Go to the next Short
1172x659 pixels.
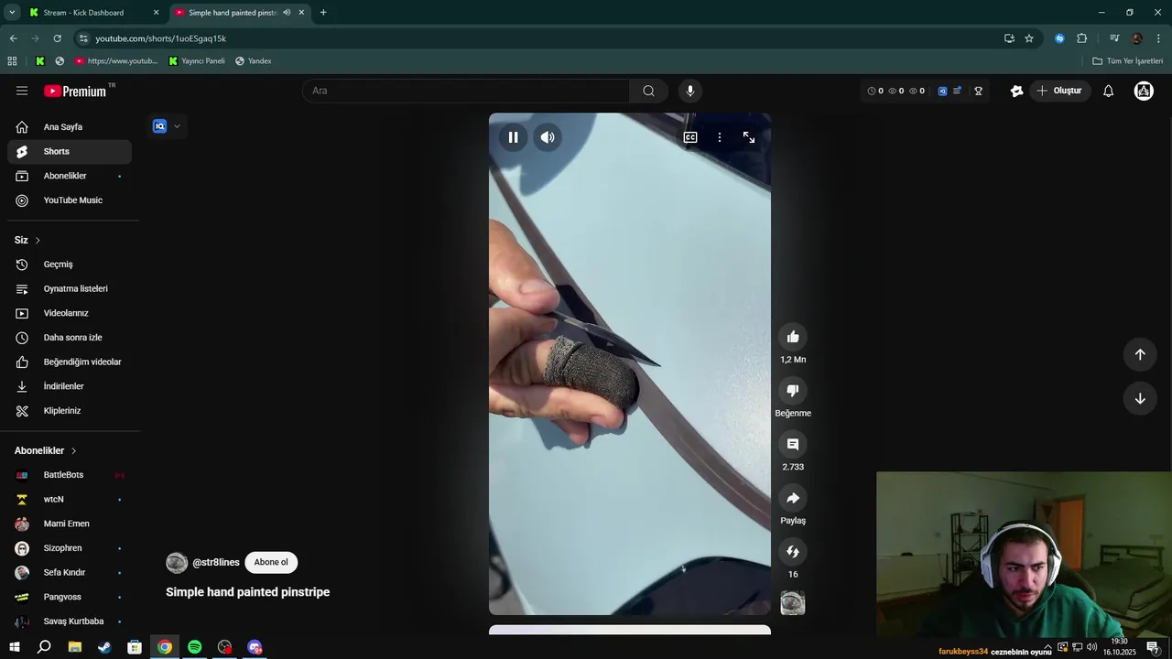pos(1140,398)
